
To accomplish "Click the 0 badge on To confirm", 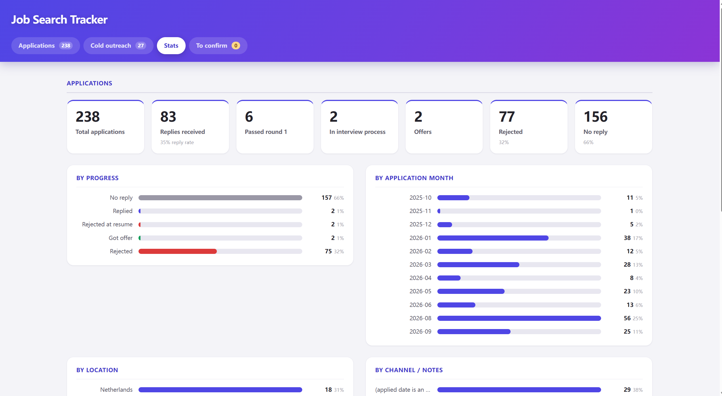I will click(236, 46).
